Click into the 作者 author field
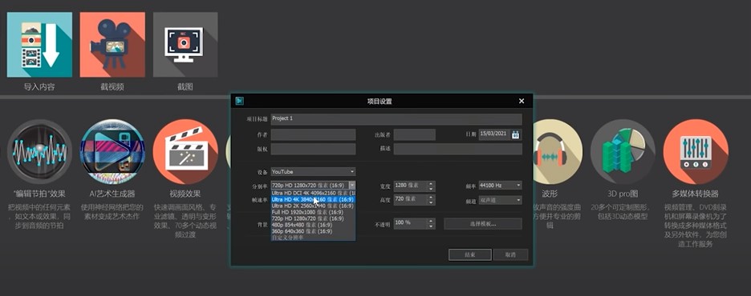751x296 pixels. (x=313, y=134)
